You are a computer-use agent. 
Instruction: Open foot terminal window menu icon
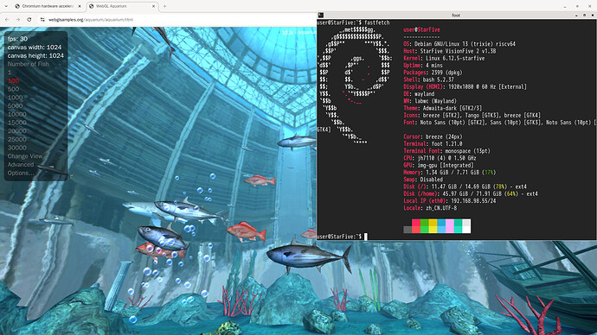tap(321, 16)
